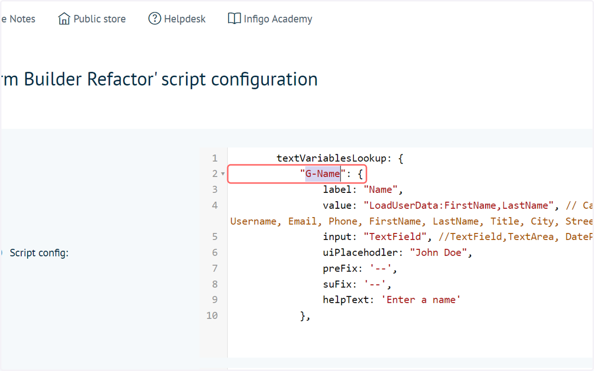Screen dimensions: 594x371
Task: Open Infigo Academy link
Action: [270, 19]
